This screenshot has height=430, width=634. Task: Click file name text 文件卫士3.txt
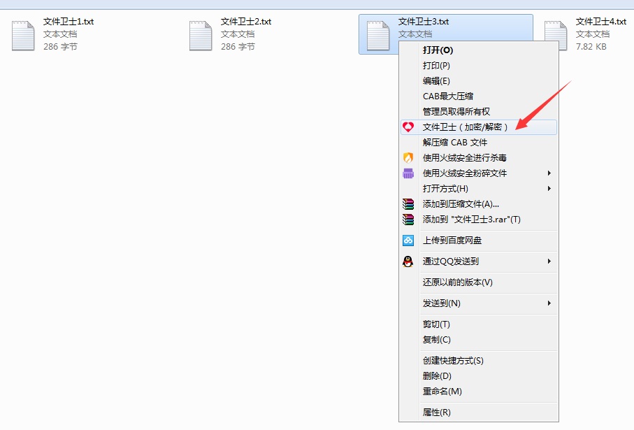[424, 22]
